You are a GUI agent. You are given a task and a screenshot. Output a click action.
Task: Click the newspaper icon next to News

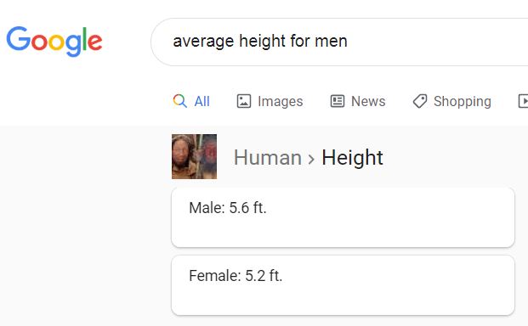pos(337,101)
